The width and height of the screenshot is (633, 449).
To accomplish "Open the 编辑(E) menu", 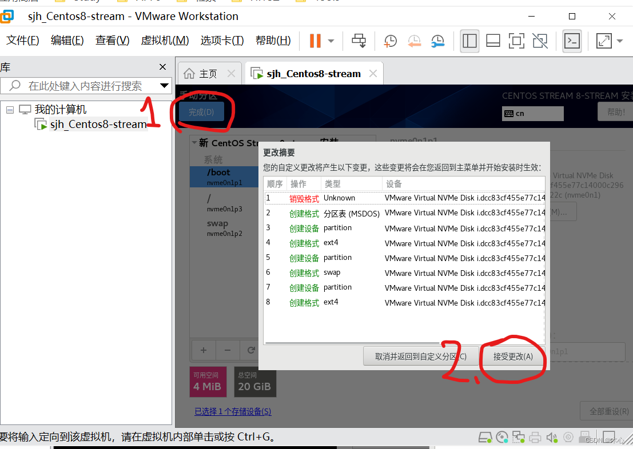I will 67,41.
